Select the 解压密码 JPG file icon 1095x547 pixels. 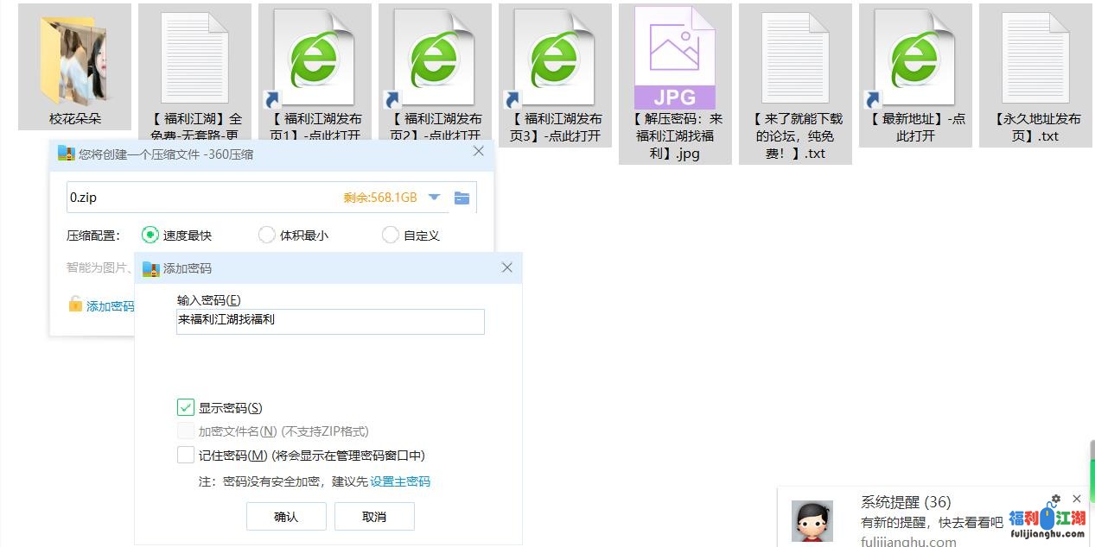click(x=674, y=57)
